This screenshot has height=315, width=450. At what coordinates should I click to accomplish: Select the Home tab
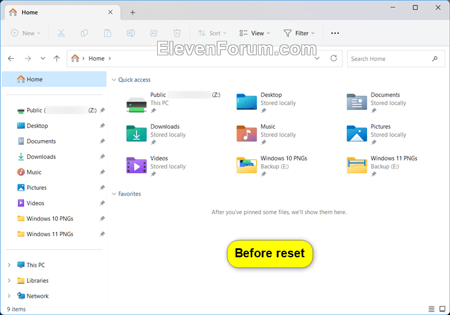tap(63, 13)
